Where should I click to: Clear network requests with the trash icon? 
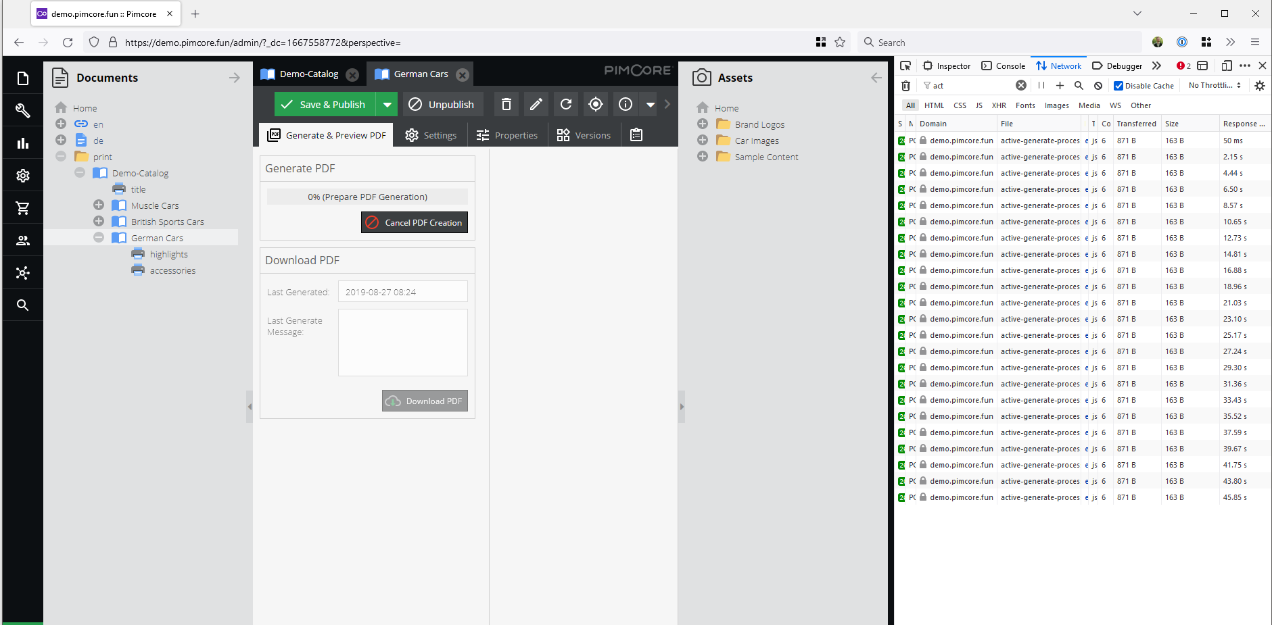click(905, 85)
